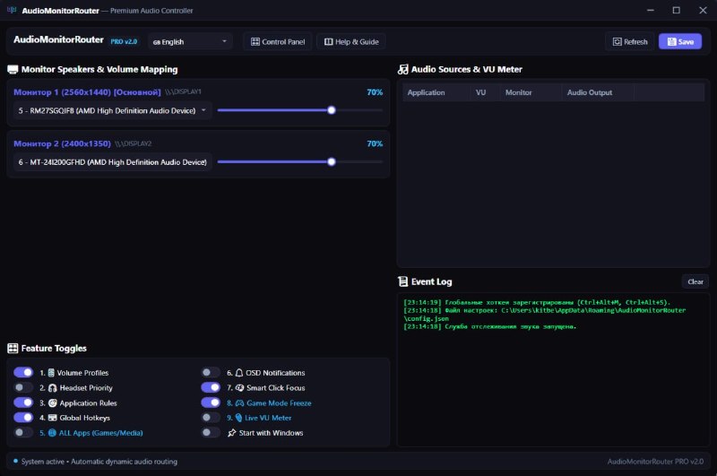Image resolution: width=717 pixels, height=476 pixels.
Task: Disable the Global Hotkeys switch
Action: pos(23,418)
